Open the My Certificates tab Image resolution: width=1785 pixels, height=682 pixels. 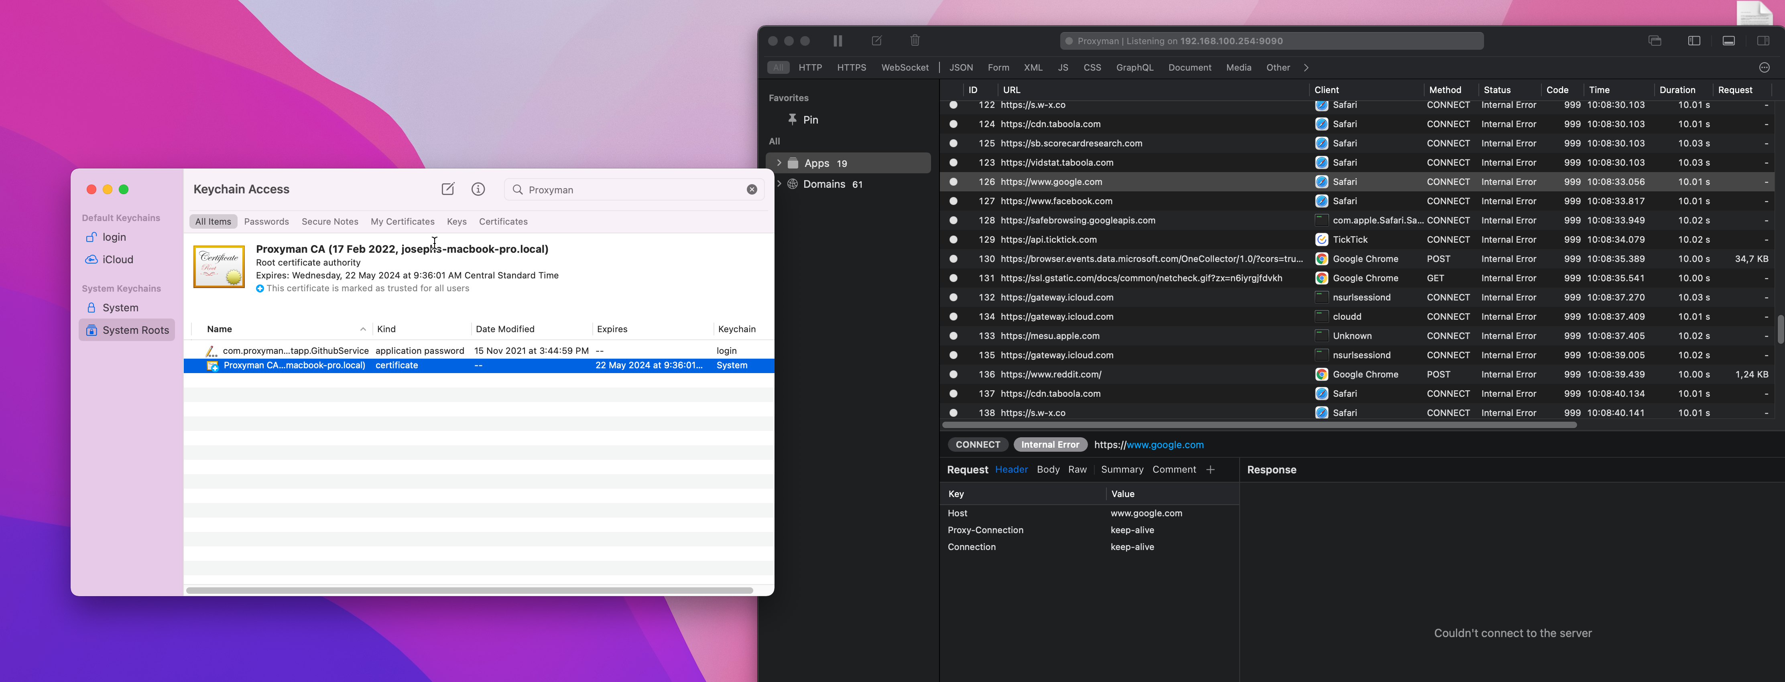click(x=402, y=221)
